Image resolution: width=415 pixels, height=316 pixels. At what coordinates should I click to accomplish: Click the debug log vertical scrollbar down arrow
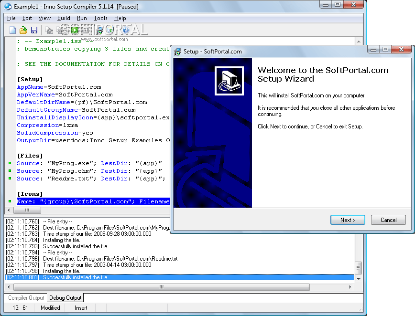(x=359, y=279)
